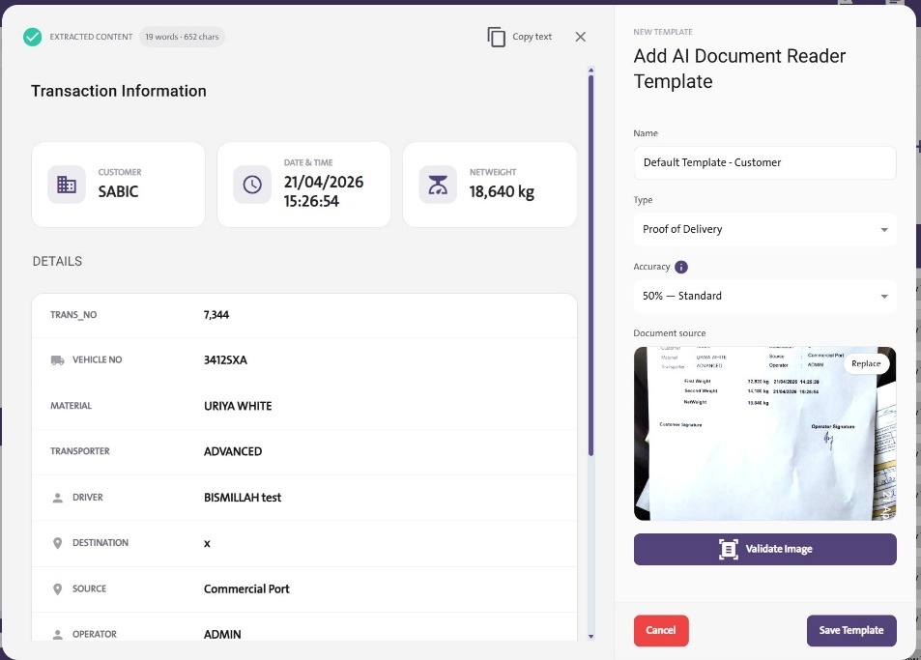The width and height of the screenshot is (921, 660).
Task: Click the driver value BISMILLAH test
Action: pos(243,498)
